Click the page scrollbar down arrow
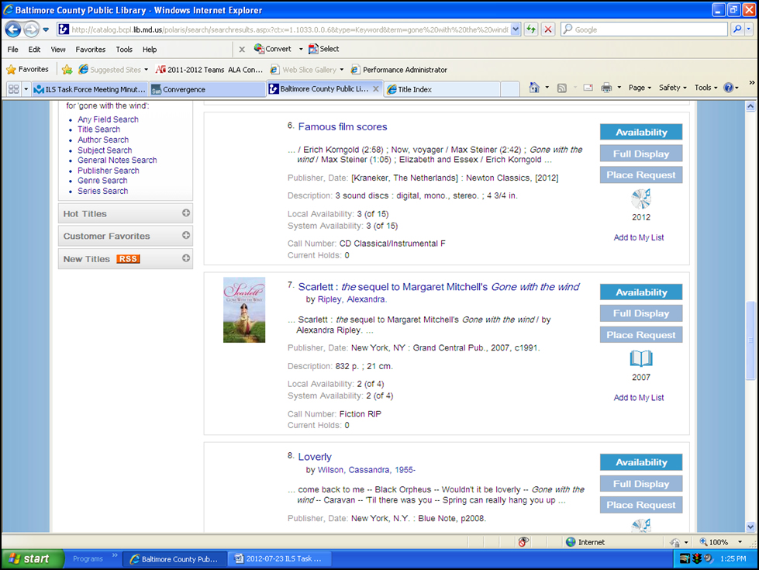Viewport: 759px width, 570px height. [x=750, y=527]
